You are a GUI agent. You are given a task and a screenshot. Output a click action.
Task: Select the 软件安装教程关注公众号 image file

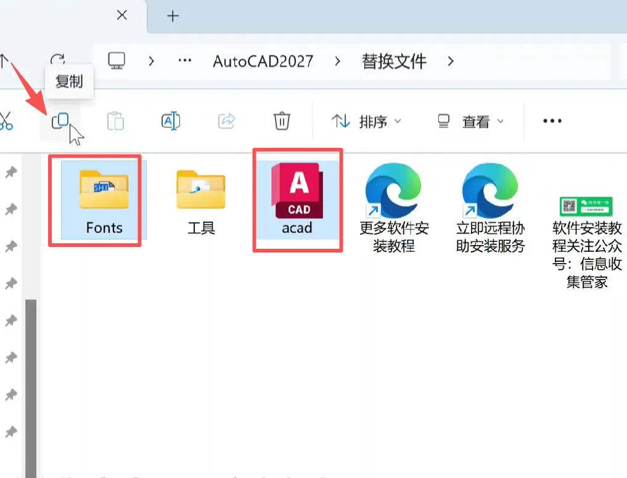coord(586,242)
